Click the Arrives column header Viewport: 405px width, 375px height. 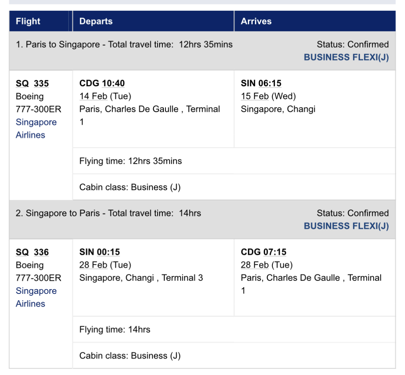[x=256, y=21]
